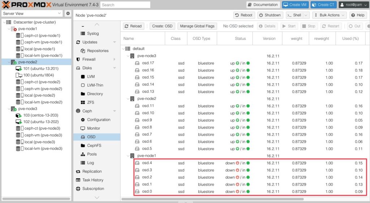Click the Ceph Configuration gear icon

tap(83, 120)
